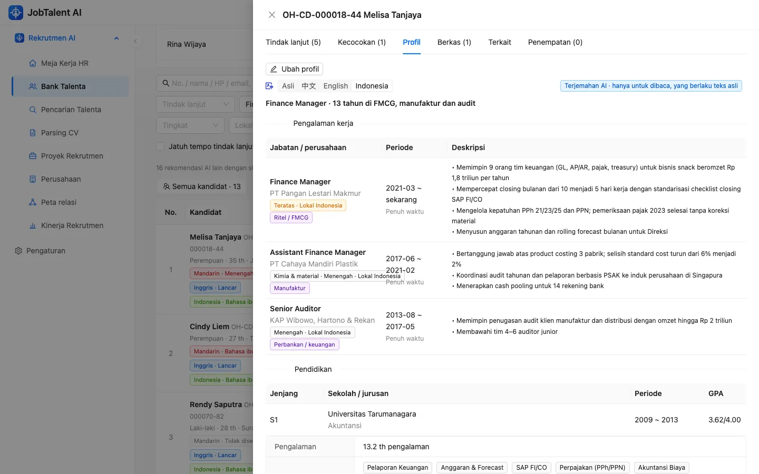The width and height of the screenshot is (759, 474).
Task: Select 中文 language option
Action: click(x=309, y=86)
